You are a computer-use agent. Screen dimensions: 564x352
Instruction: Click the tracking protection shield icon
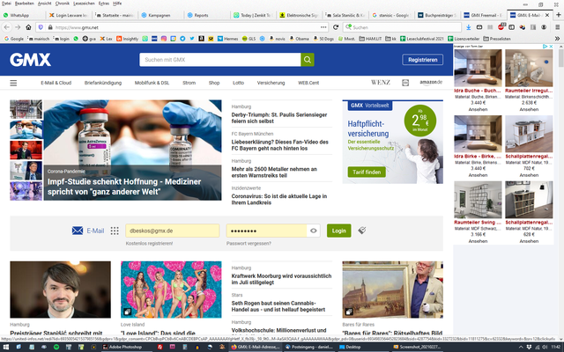41,27
